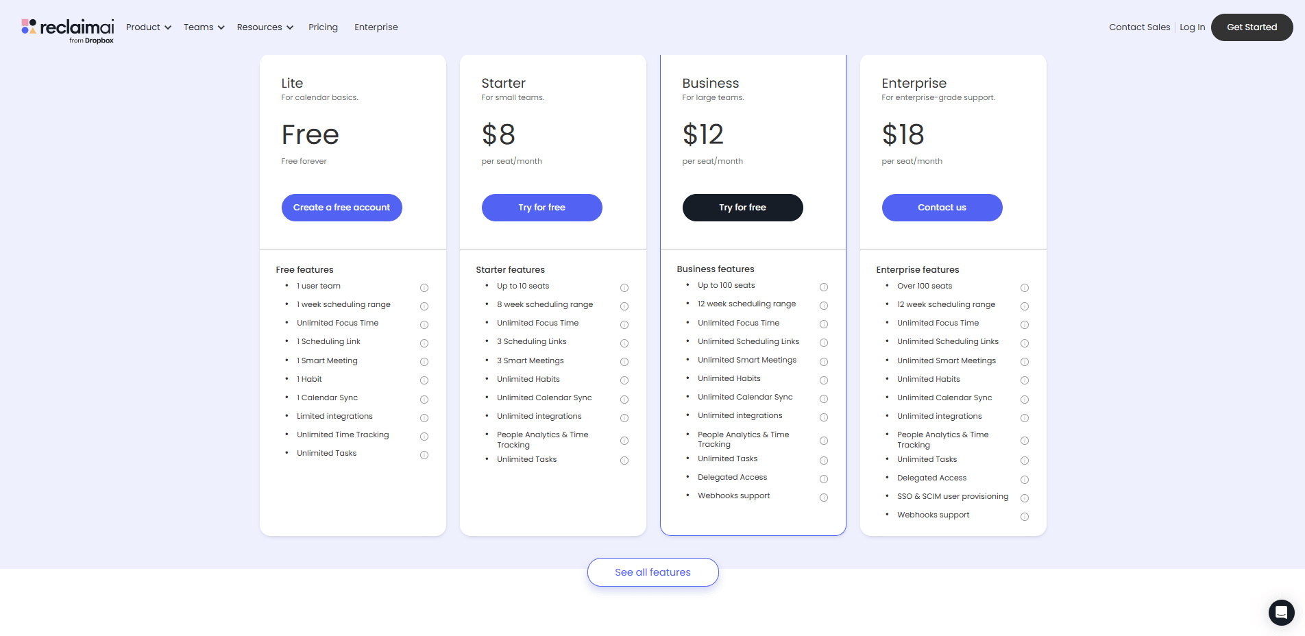Click info icon beside Business 'Webhooks support'
Viewport: 1305px width, 636px height.
tap(824, 498)
